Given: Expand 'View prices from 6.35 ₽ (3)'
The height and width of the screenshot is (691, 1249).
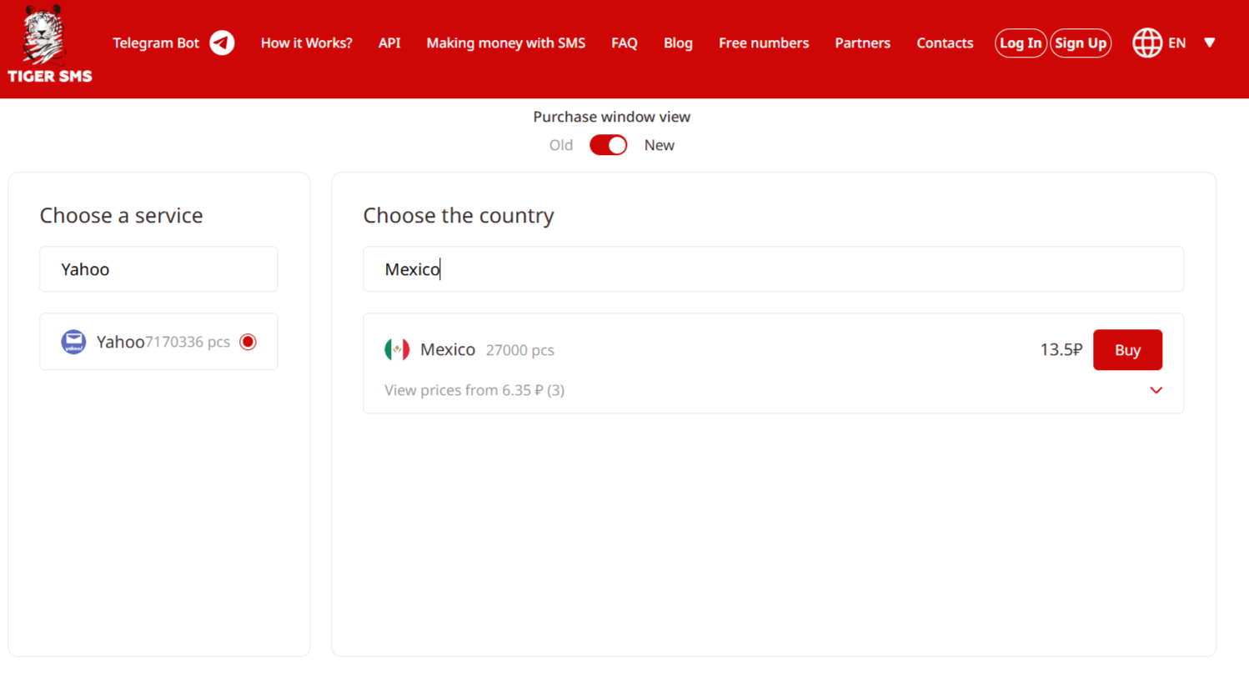Looking at the screenshot, I should (474, 390).
